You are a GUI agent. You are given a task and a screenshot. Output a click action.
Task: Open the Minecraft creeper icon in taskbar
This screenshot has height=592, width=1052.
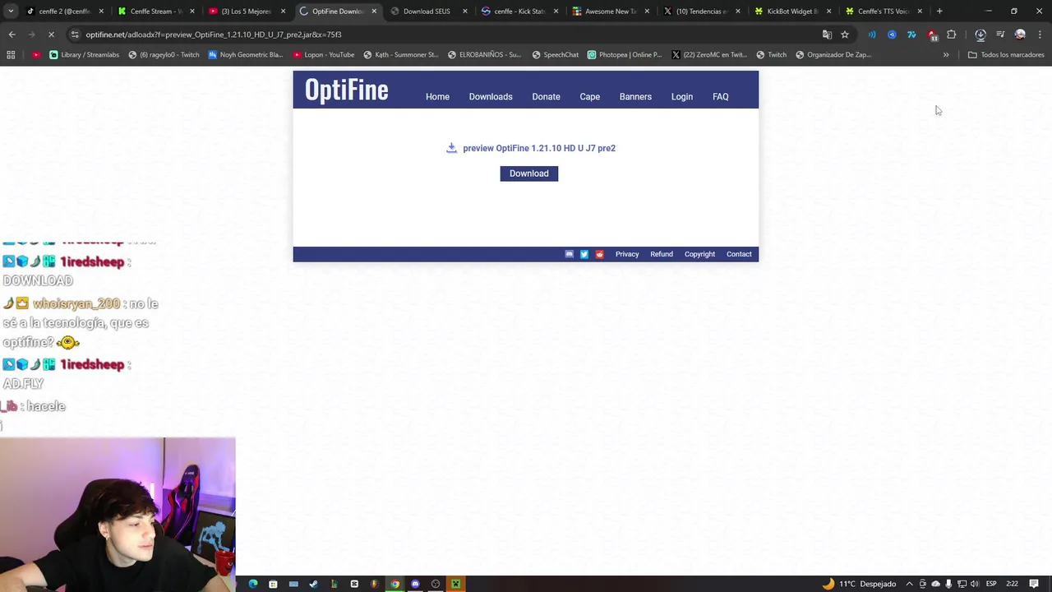click(x=455, y=584)
